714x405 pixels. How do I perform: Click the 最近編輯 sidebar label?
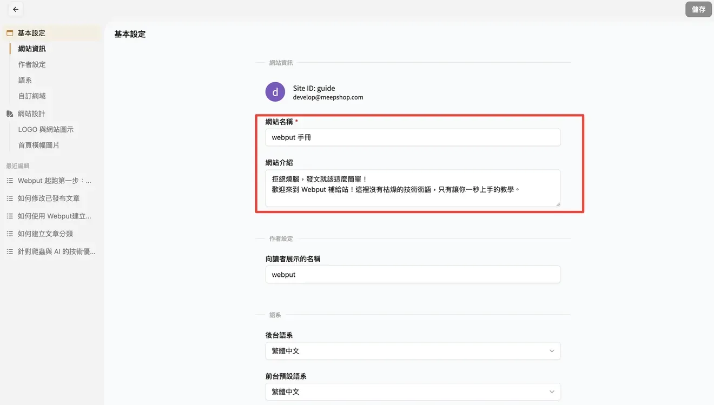18,166
